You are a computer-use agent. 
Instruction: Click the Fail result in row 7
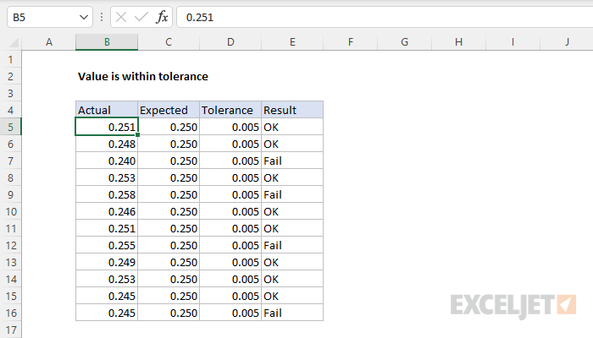pyautogui.click(x=273, y=161)
